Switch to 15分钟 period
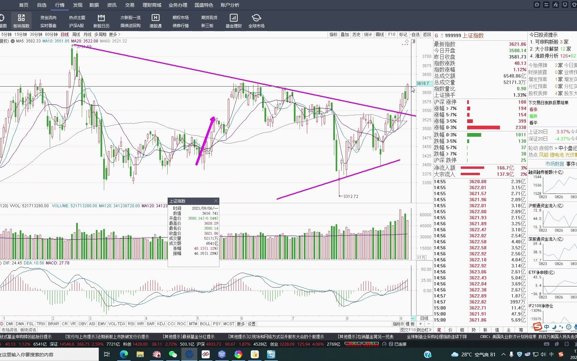The width and height of the screenshot is (577, 361). (x=21, y=34)
